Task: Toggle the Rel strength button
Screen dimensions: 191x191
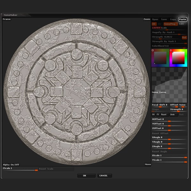Action: pyautogui.click(x=184, y=37)
